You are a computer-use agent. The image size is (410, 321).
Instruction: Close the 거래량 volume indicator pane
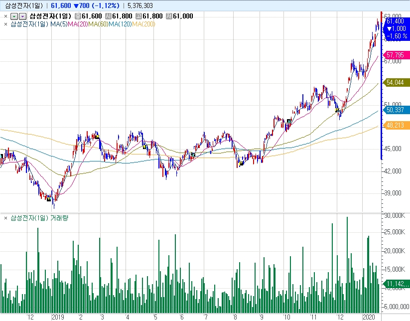(5, 218)
